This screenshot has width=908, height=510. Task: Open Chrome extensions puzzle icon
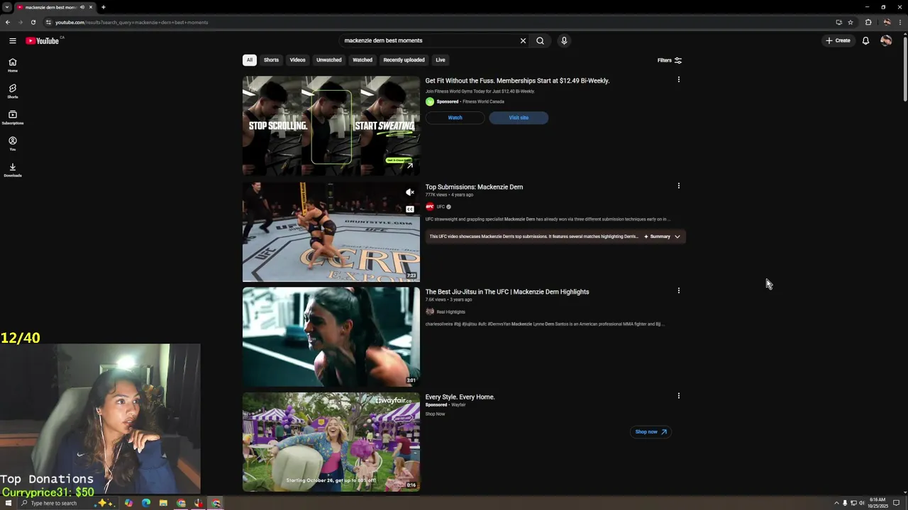pyautogui.click(x=868, y=22)
